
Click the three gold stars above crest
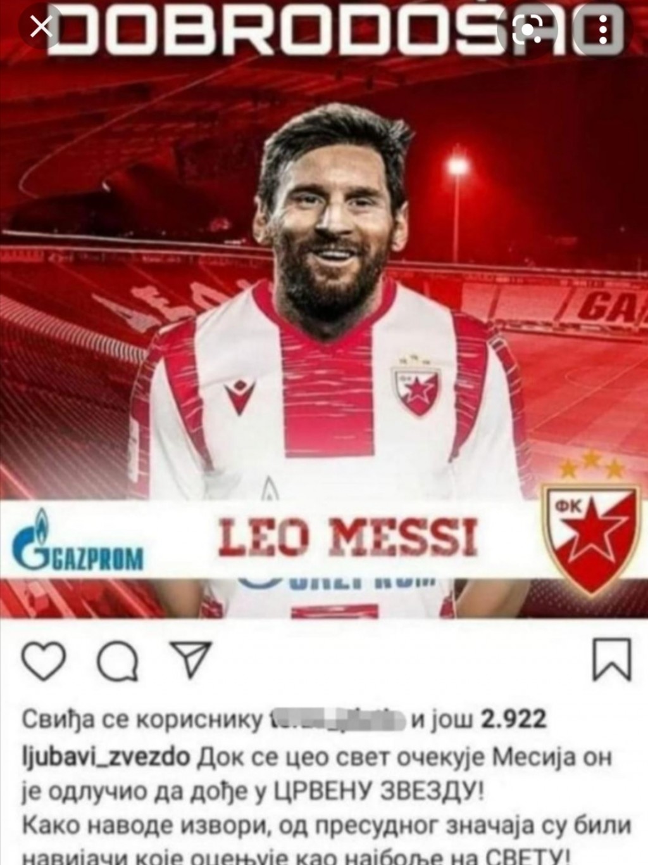592,465
